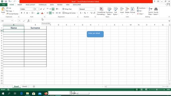This screenshot has width=171, height=96.
Task: Open the Font size dropdown
Action: 38,9
